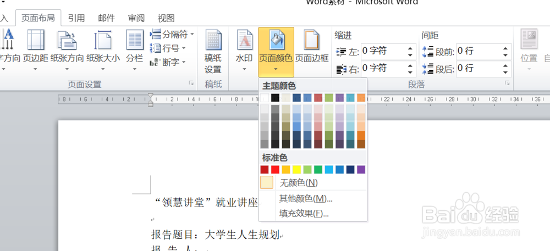Switch to the 引用 references tab
The height and width of the screenshot is (251, 550).
pos(76,18)
